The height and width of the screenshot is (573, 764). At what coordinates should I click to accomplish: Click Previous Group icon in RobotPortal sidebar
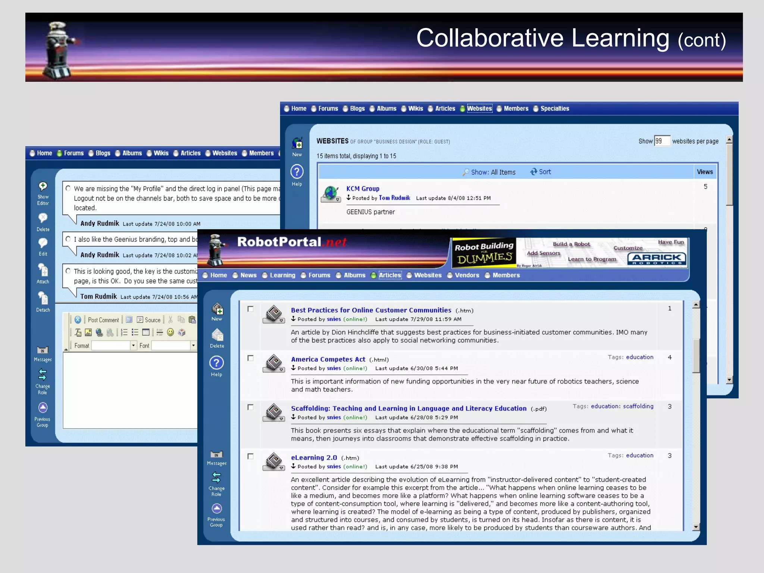217,508
